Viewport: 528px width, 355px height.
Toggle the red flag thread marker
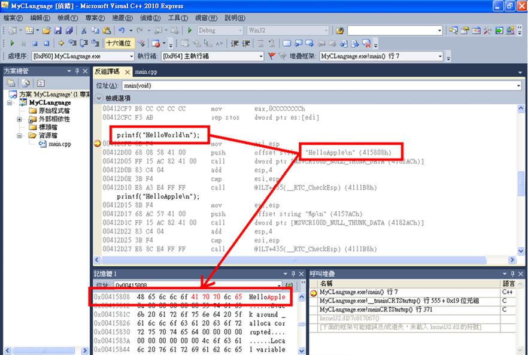click(x=272, y=56)
